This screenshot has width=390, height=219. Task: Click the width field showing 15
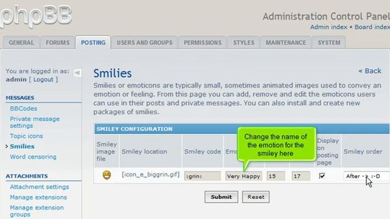(276, 176)
